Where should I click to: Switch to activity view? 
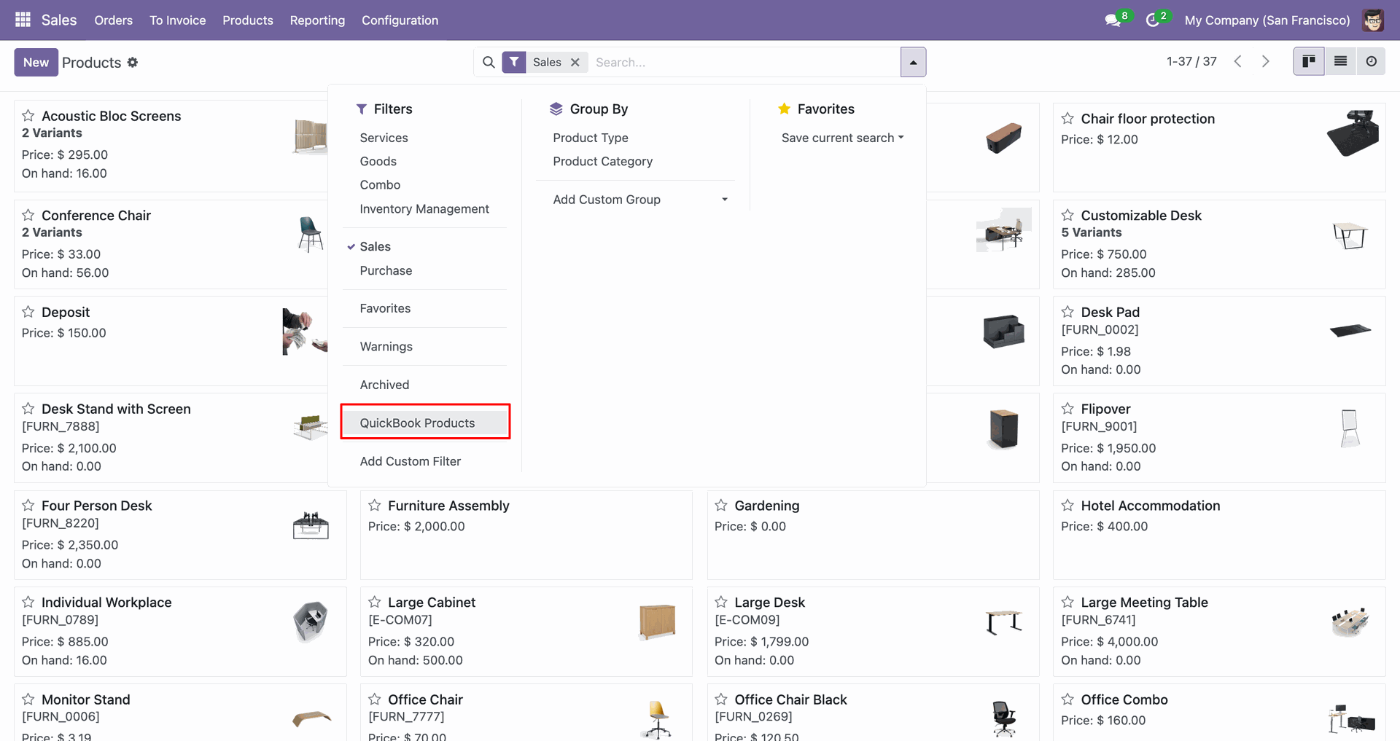click(x=1371, y=62)
